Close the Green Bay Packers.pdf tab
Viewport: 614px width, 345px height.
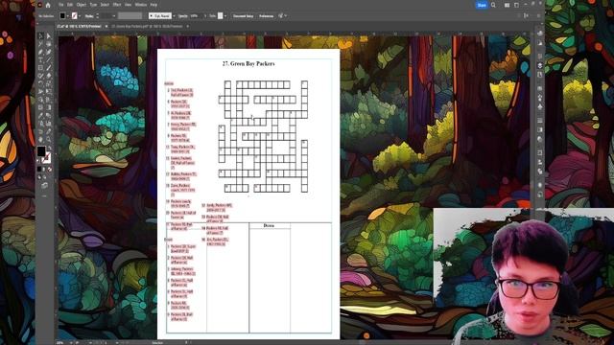(188, 26)
